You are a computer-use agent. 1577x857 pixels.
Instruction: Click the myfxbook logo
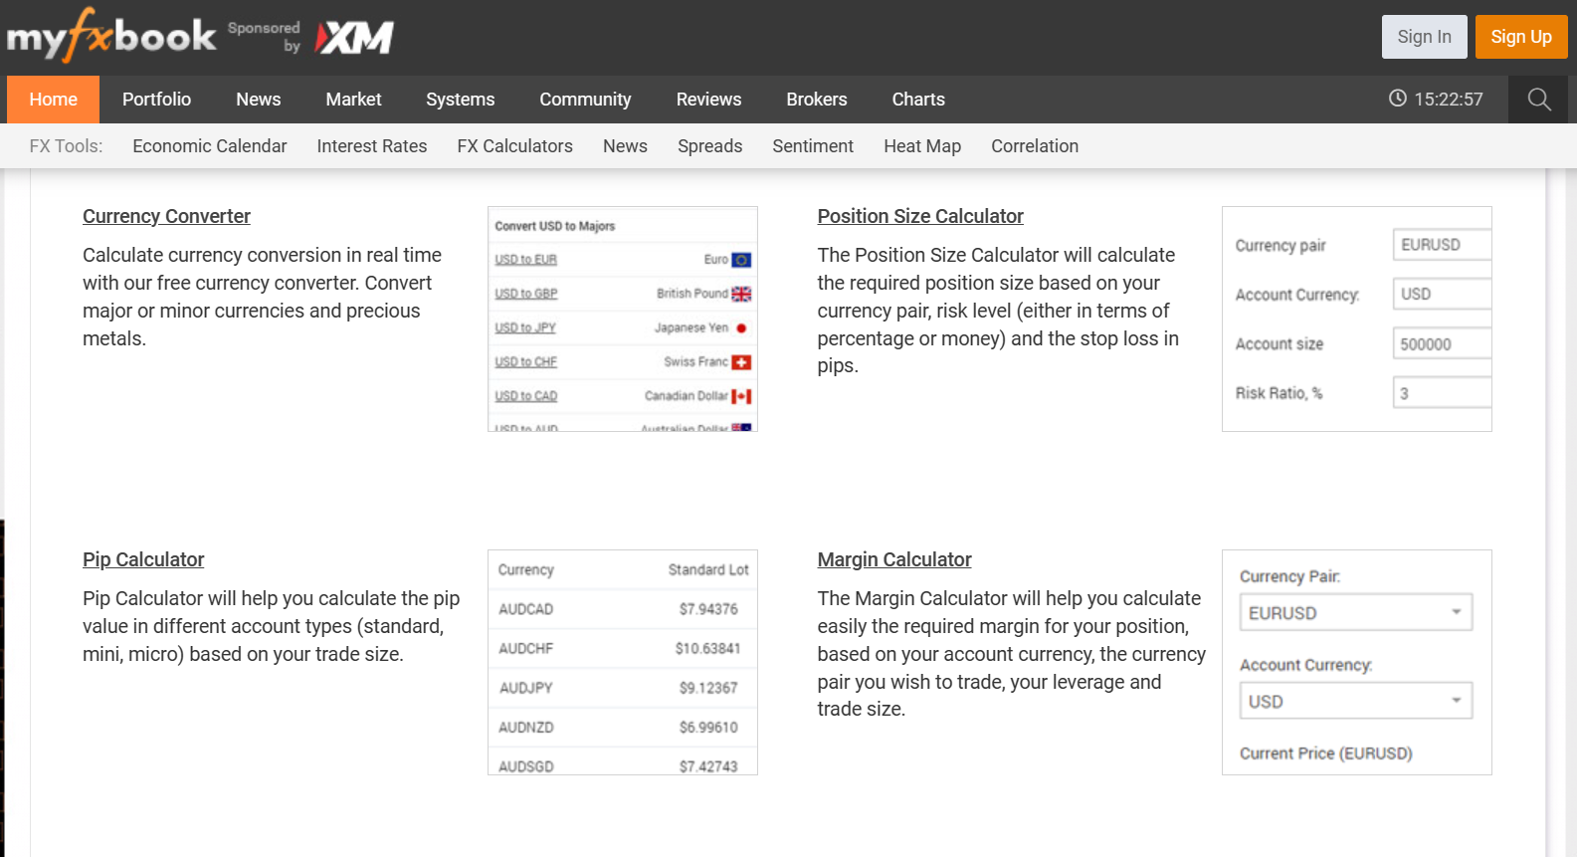point(111,37)
